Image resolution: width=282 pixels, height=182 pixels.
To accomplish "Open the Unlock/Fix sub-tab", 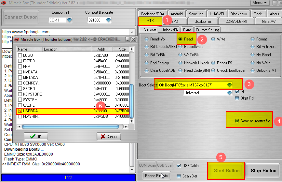I will coord(170,30).
